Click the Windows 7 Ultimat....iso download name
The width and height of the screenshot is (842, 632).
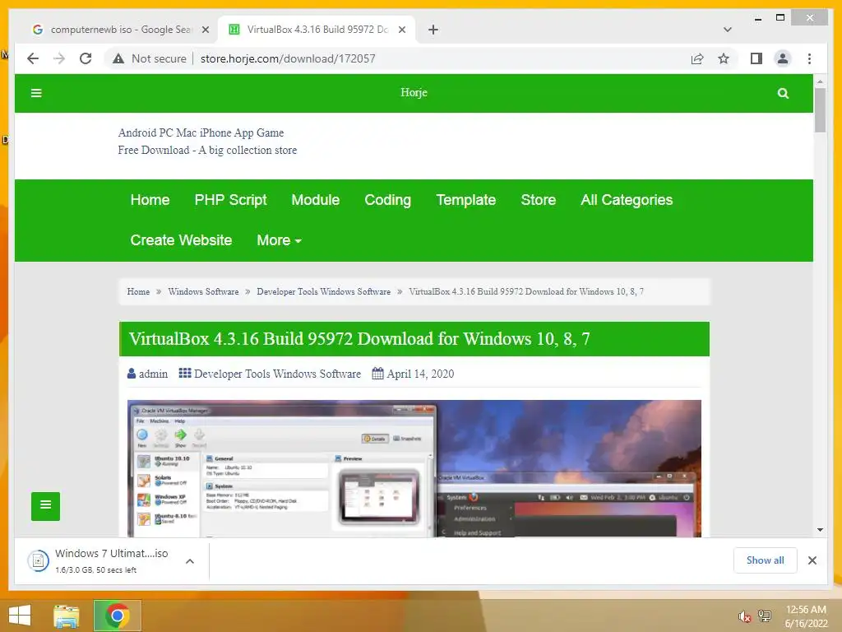click(x=112, y=553)
